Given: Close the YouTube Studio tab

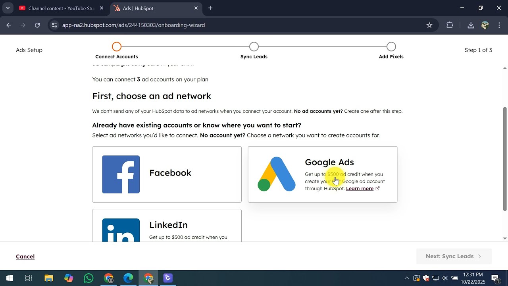Looking at the screenshot, I should point(102,8).
